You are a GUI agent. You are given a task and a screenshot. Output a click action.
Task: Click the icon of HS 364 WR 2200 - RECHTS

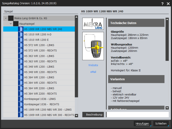[21, 93]
